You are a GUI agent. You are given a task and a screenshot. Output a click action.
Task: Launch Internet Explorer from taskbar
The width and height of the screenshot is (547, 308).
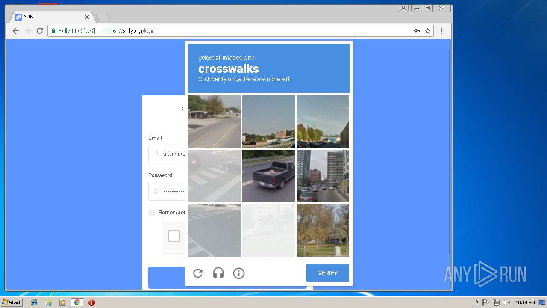point(34,302)
